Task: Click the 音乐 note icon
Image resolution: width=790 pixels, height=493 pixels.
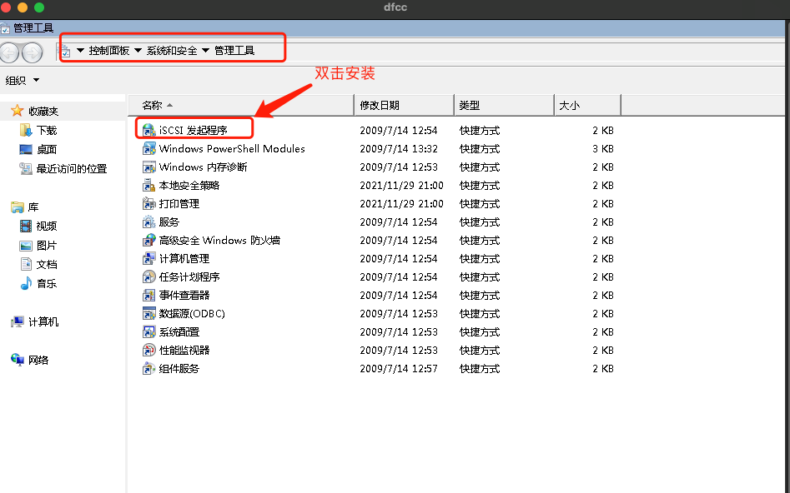Action: [x=26, y=283]
